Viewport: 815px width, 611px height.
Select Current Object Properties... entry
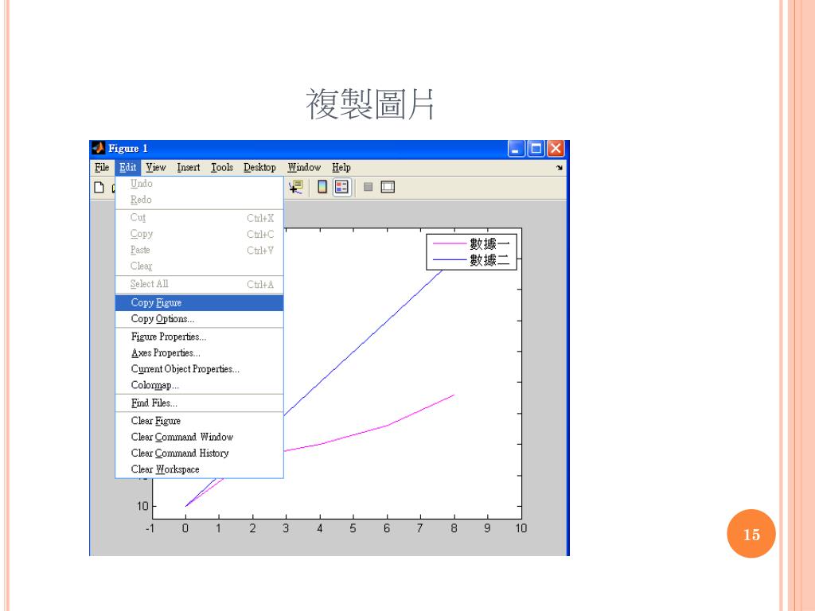pos(200,369)
